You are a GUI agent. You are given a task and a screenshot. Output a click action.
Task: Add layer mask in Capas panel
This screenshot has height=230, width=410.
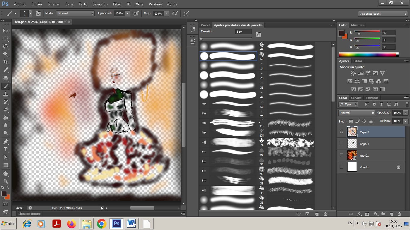pos(367,214)
